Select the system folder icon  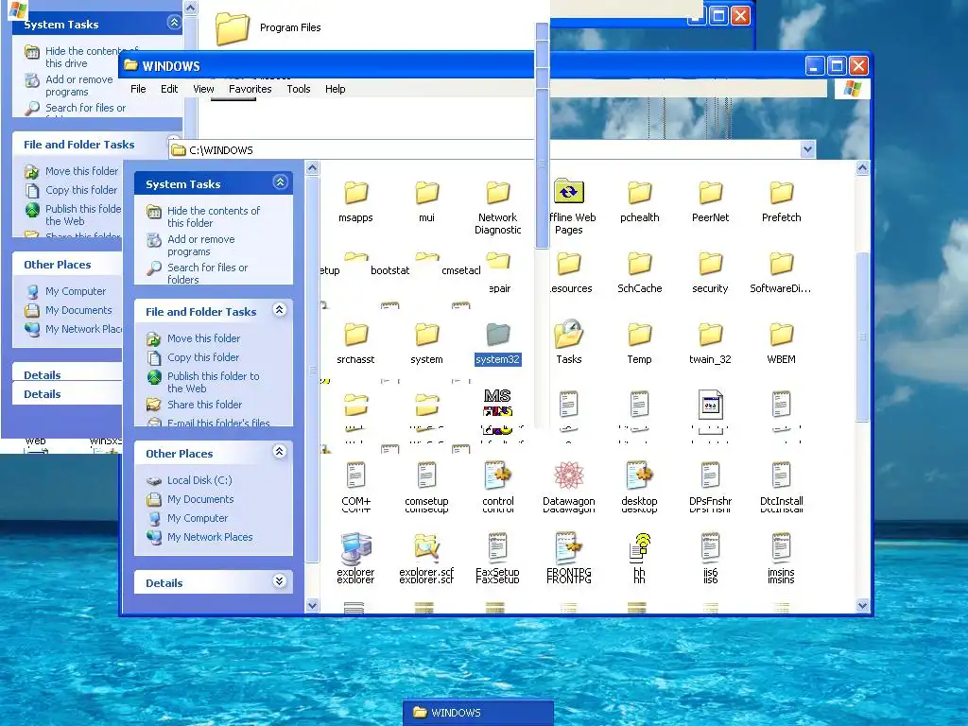pyautogui.click(x=426, y=335)
